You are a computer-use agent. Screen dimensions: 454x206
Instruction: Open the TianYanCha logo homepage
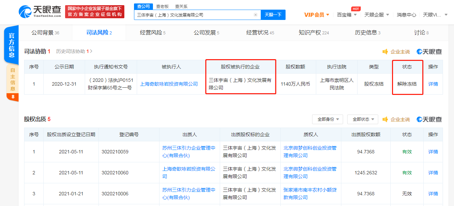(40, 11)
